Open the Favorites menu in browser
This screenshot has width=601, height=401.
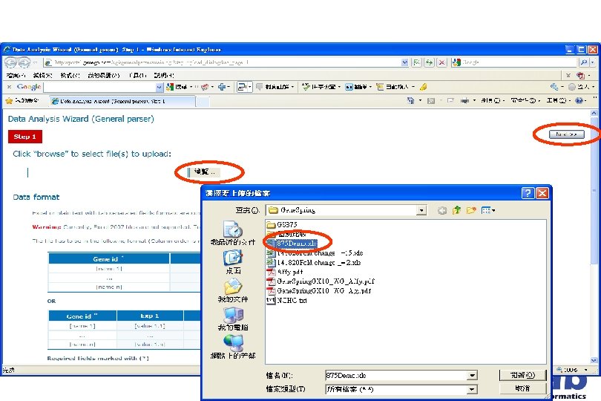[x=103, y=75]
